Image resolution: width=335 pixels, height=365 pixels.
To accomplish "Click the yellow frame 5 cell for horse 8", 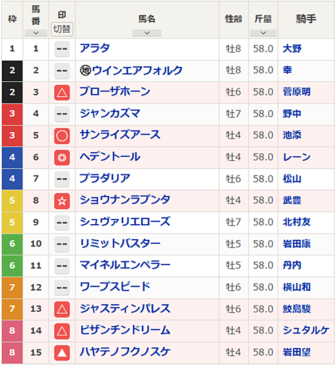I will pyautogui.click(x=13, y=201).
